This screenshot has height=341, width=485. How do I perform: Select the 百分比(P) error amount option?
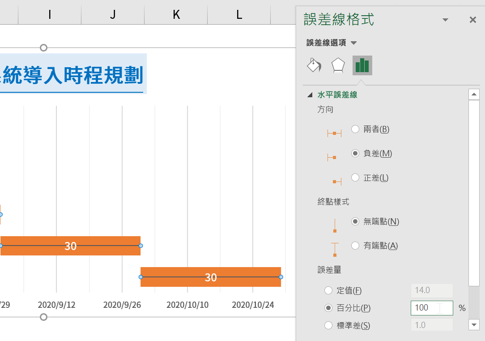point(328,308)
